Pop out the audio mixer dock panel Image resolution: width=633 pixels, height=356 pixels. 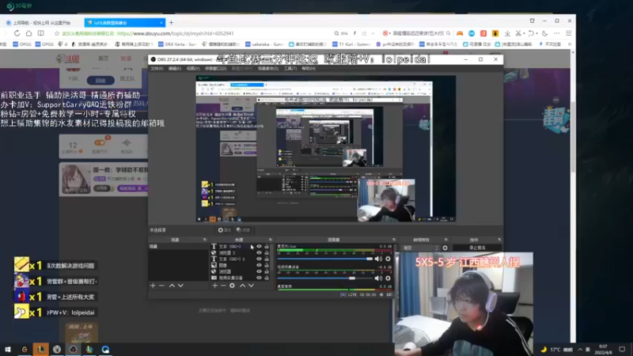click(x=393, y=240)
